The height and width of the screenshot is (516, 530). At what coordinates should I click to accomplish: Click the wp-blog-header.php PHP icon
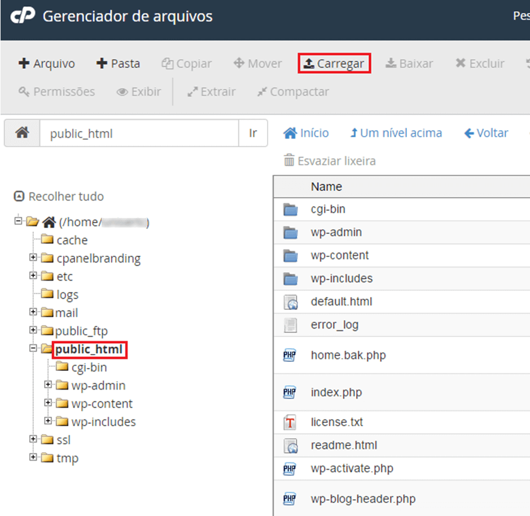point(290,498)
